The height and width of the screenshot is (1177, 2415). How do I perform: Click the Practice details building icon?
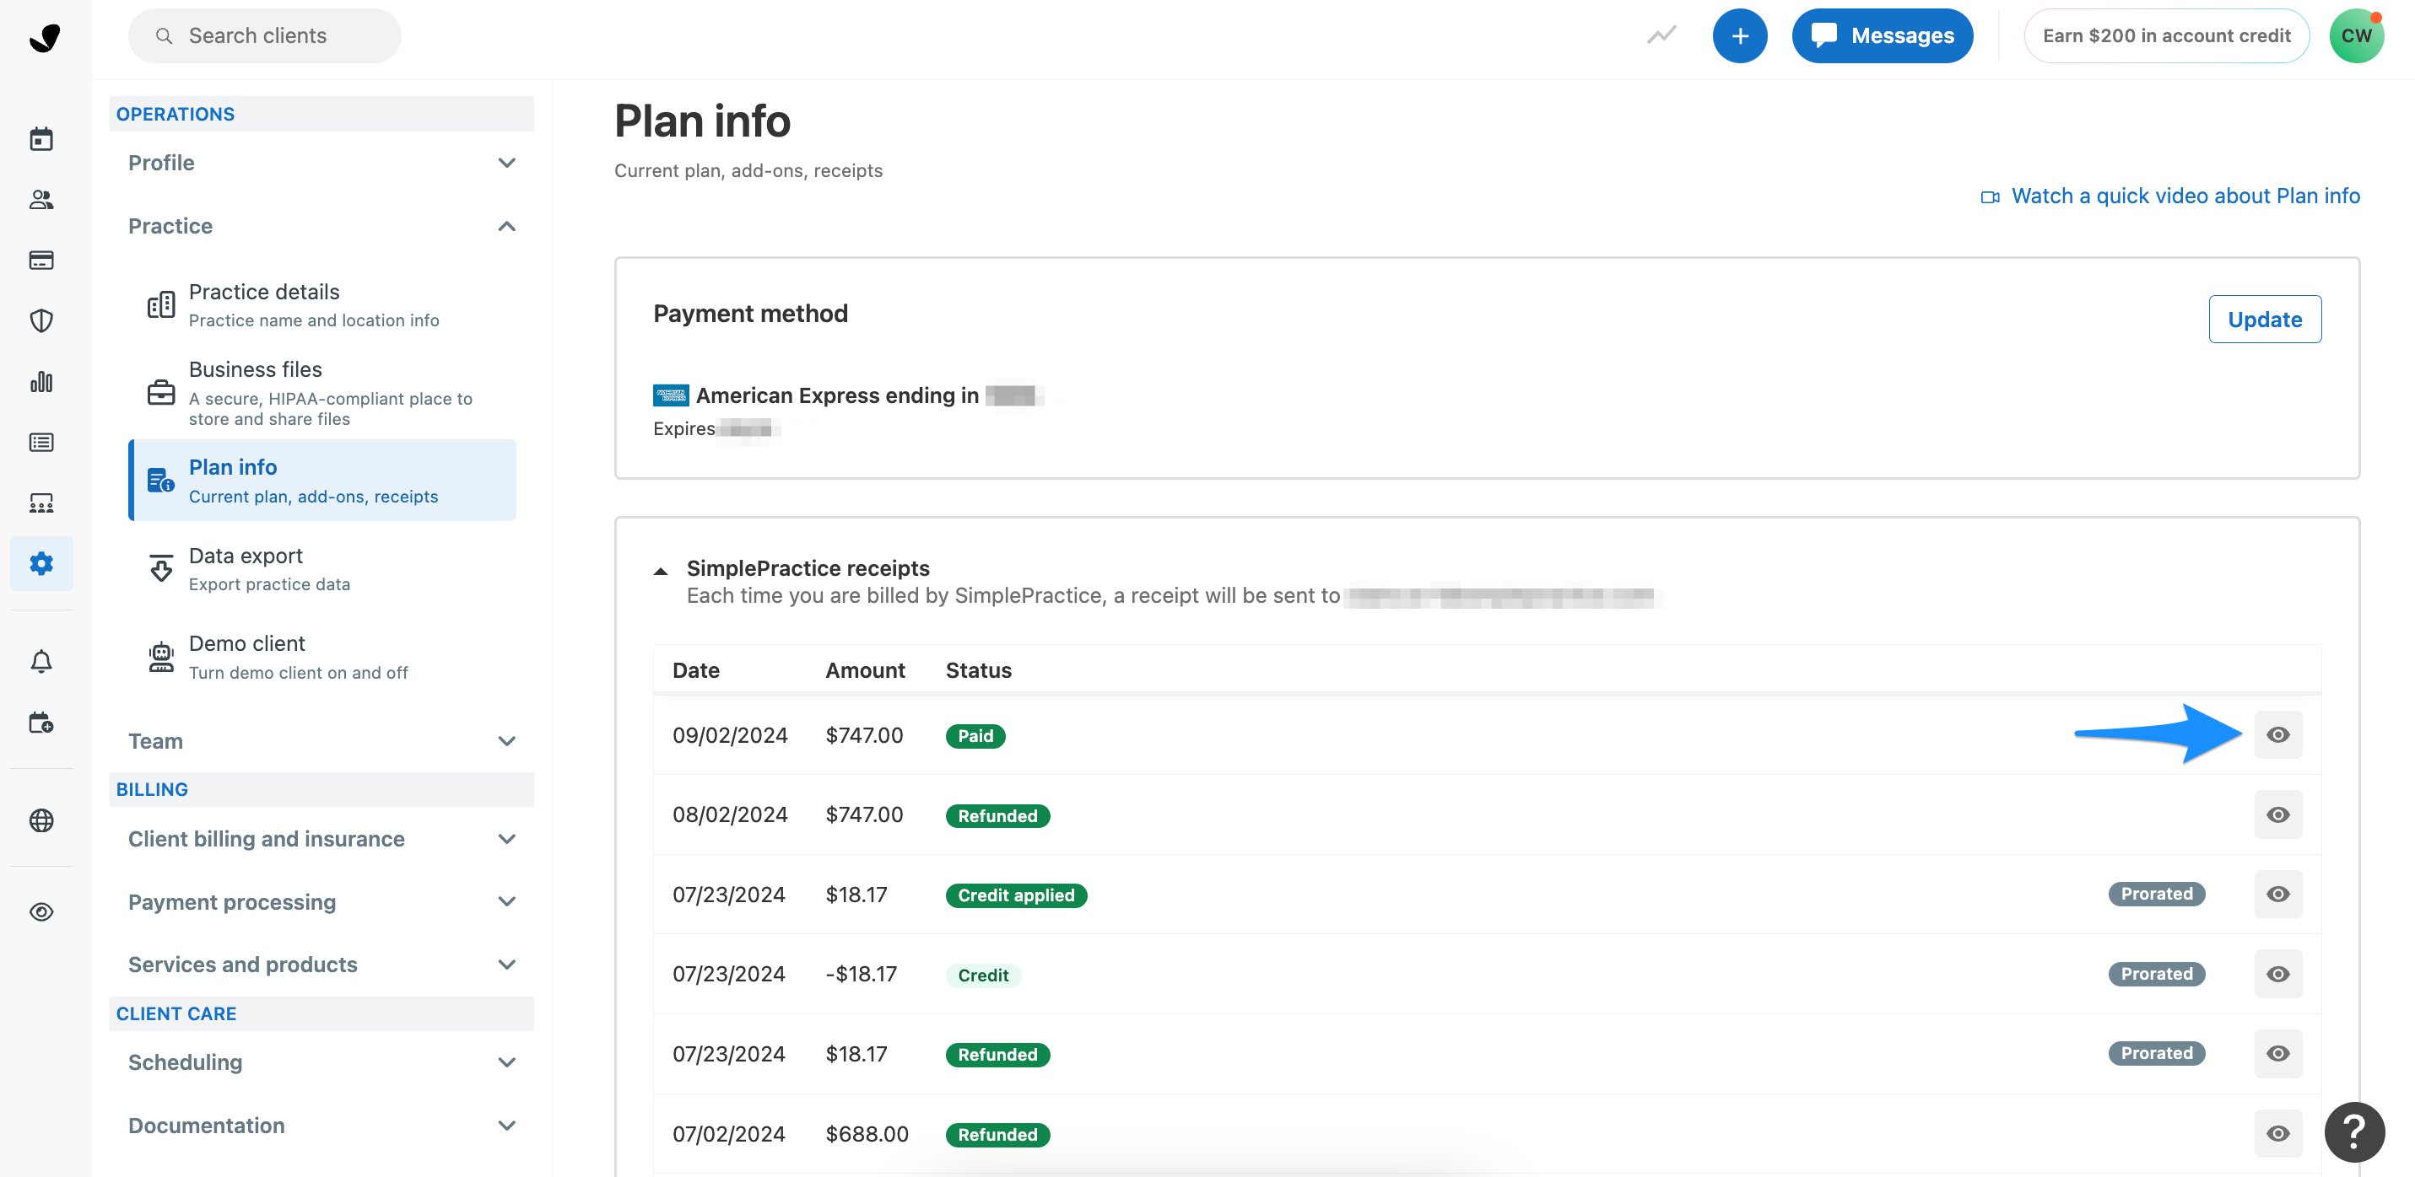160,304
